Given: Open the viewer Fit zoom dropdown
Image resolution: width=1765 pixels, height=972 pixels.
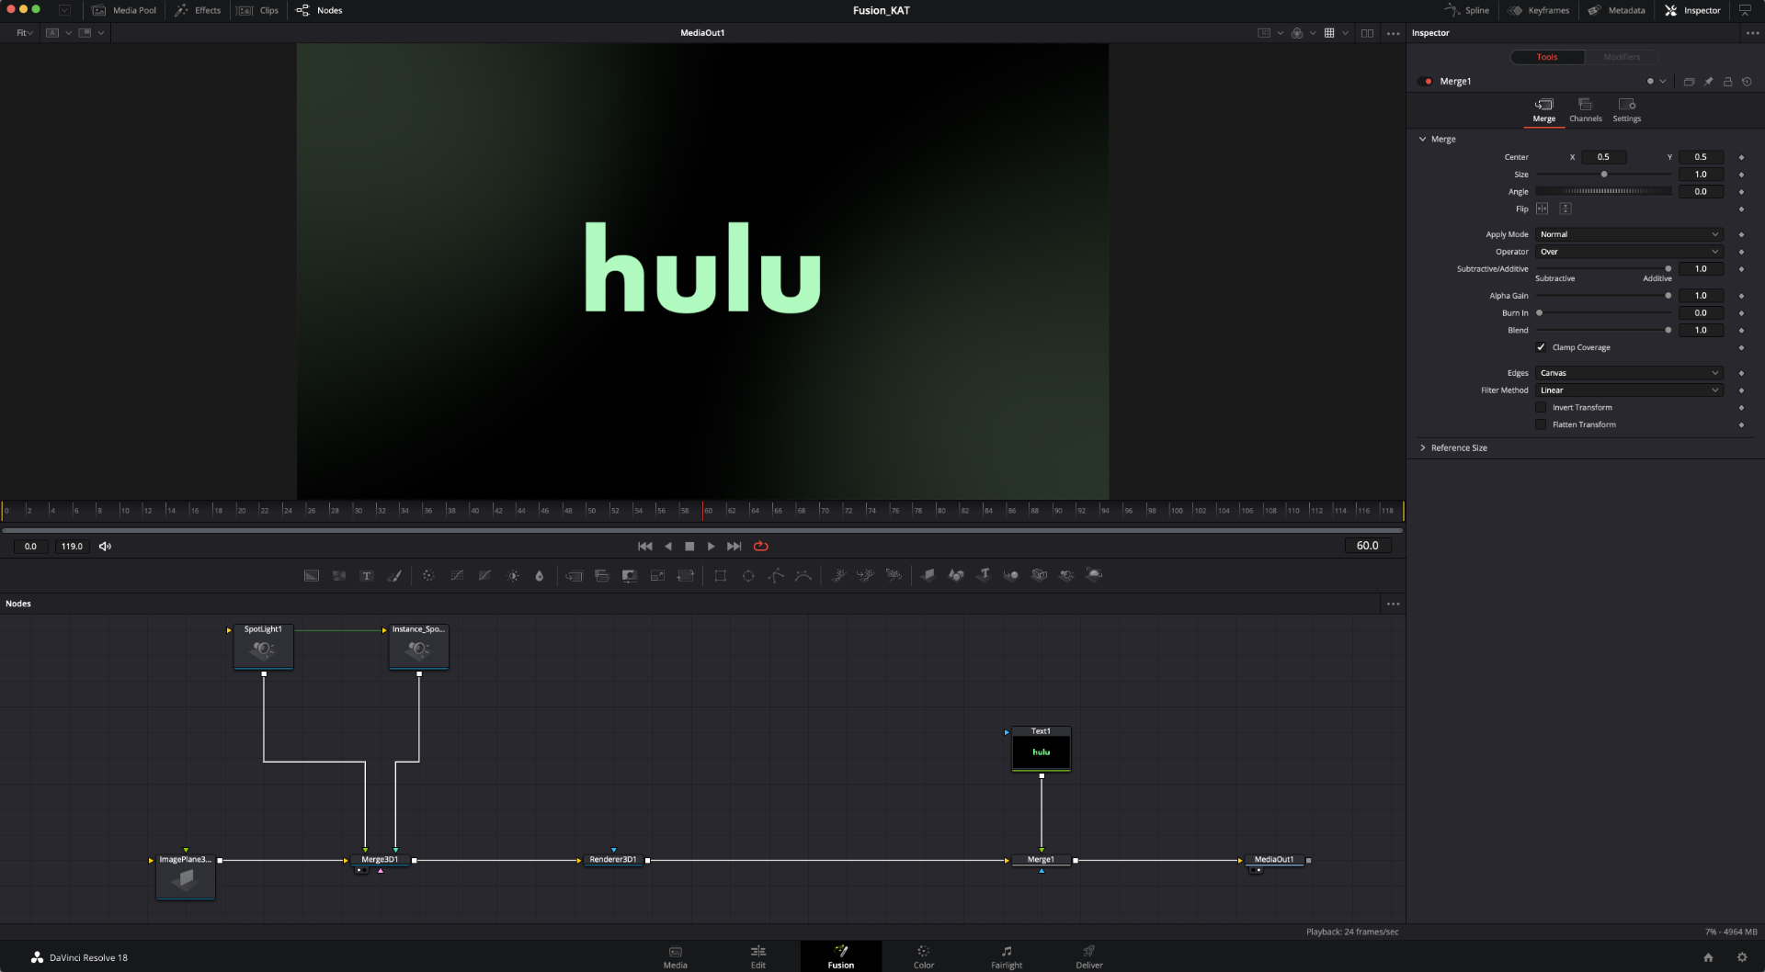Looking at the screenshot, I should pos(25,33).
